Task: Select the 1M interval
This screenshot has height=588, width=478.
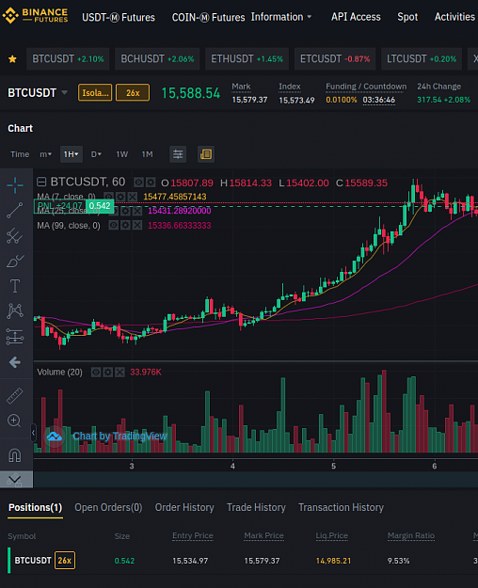Action: coord(147,154)
